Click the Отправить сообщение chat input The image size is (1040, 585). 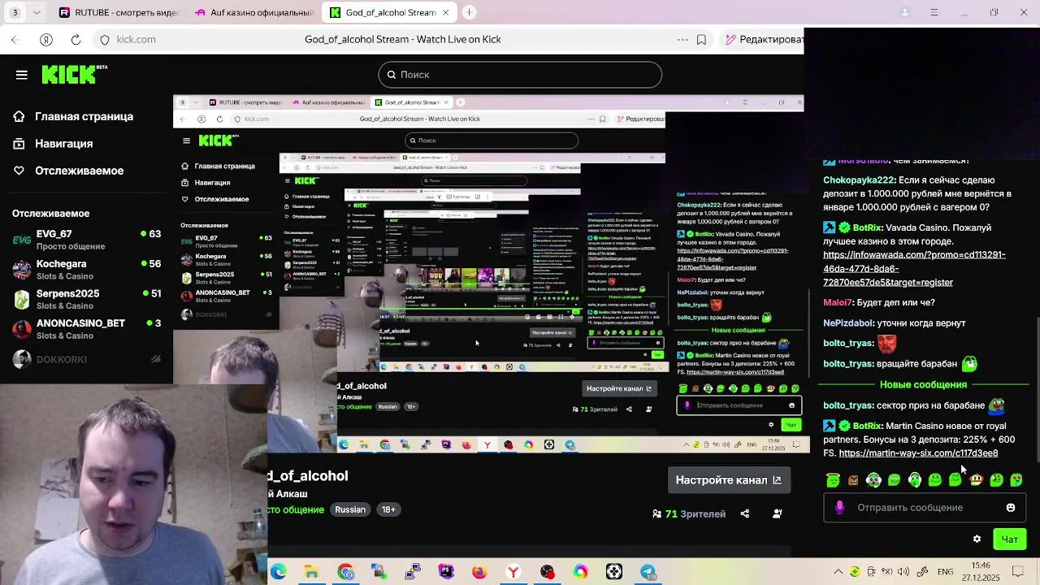click(x=923, y=508)
